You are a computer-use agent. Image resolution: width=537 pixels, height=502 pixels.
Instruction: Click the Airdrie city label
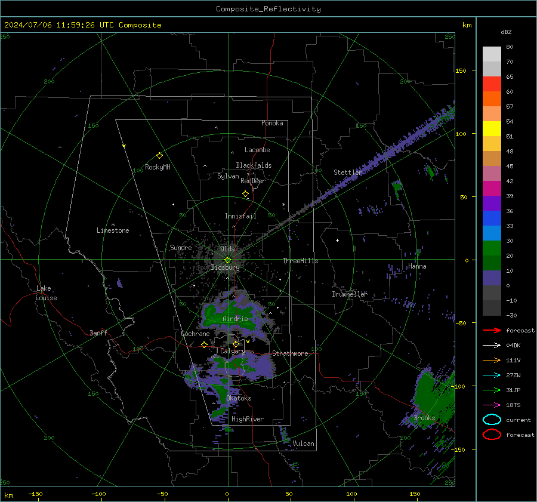(235, 319)
